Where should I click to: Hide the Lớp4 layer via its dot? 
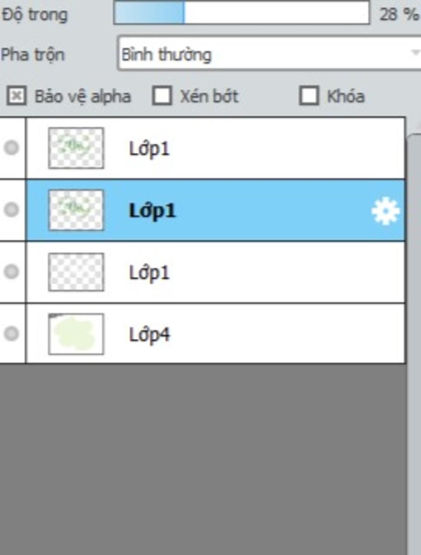coord(12,333)
